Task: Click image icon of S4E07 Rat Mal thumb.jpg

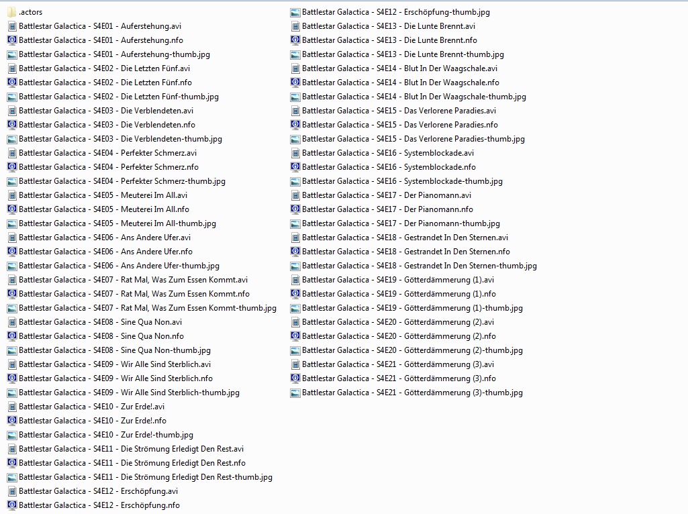Action: pos(12,308)
